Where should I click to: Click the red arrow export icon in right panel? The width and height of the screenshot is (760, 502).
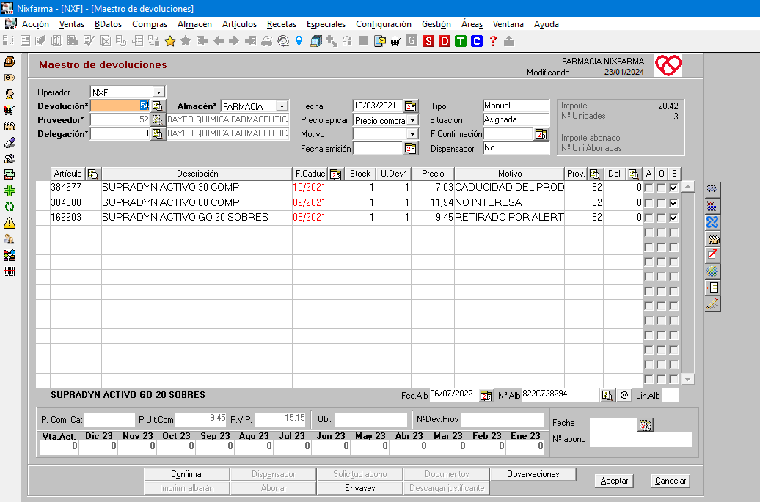(x=712, y=254)
